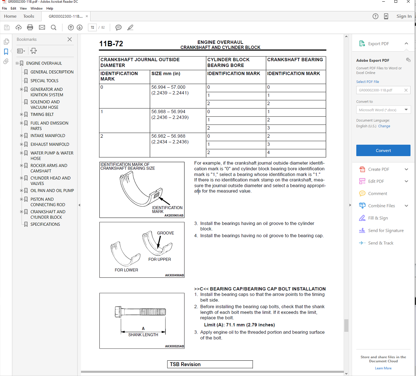The height and width of the screenshot is (376, 416).
Task: Toggle the Page Thumbnails panel
Action: tap(6, 41)
